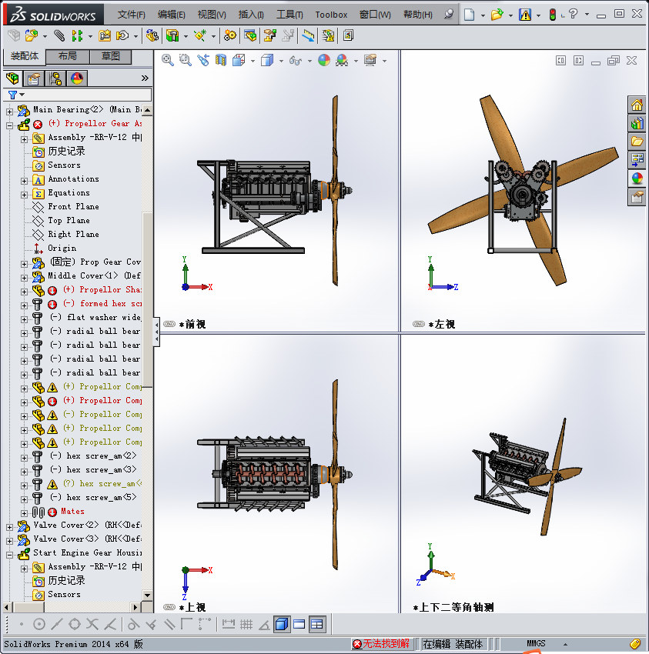Viewport: 649px width, 654px height.
Task: Open the ConfigurationManager panel icon
Action: tap(55, 78)
